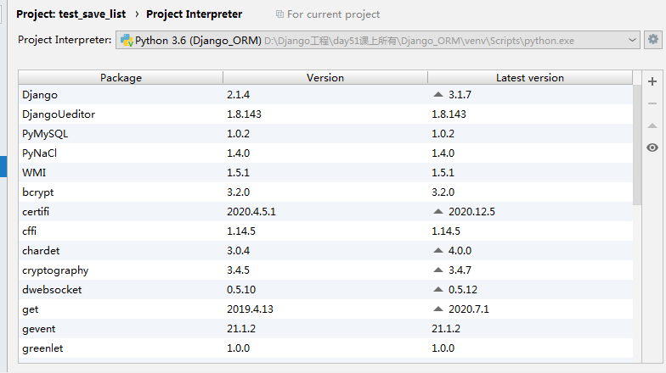Open the interpreter settings gear icon
666x373 pixels.
653,39
